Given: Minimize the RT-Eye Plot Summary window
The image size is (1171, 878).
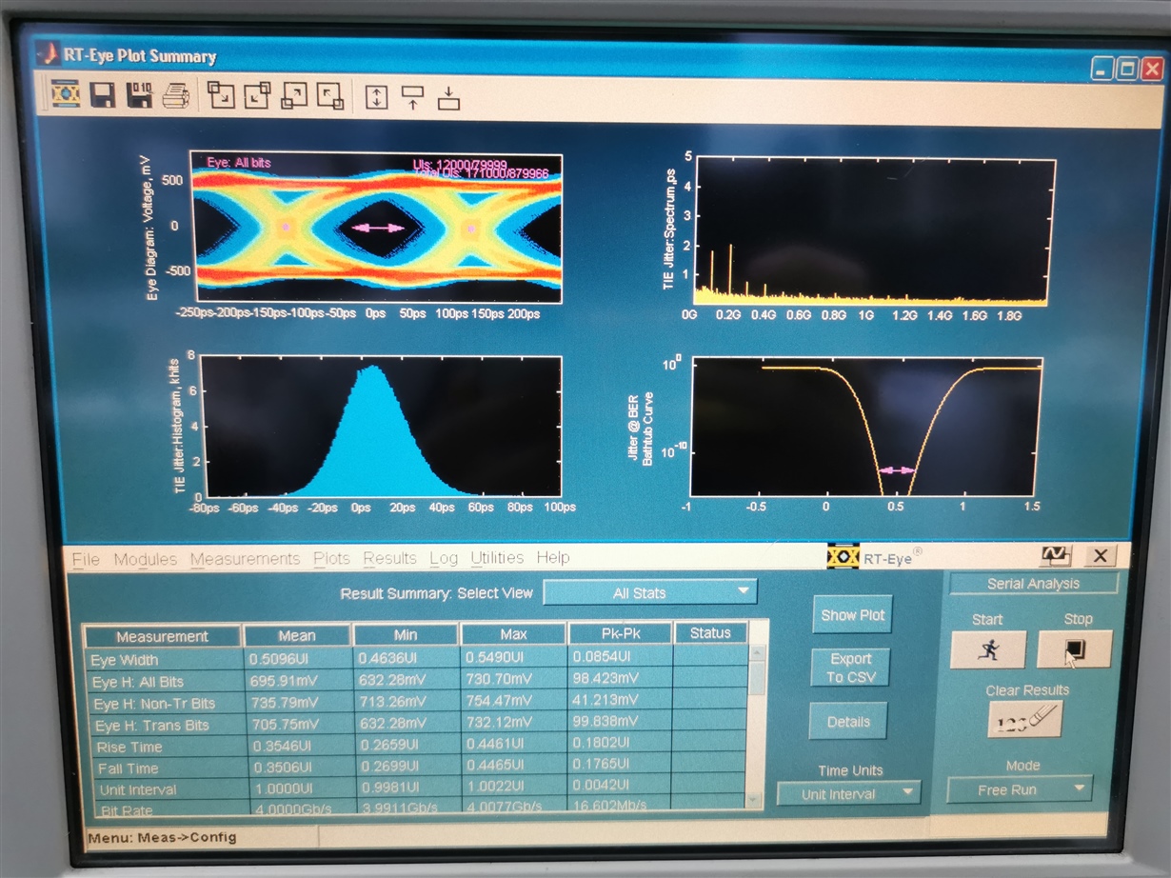Looking at the screenshot, I should pos(1102,69).
